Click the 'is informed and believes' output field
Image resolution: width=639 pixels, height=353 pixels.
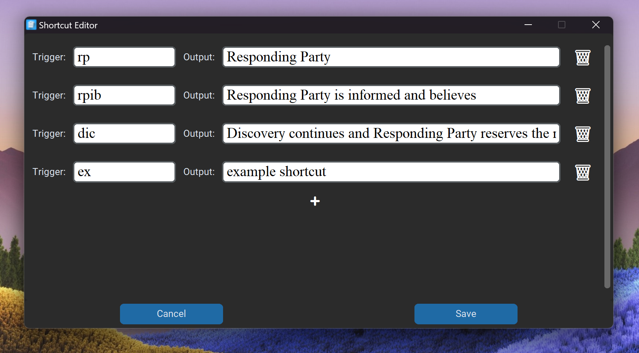pos(391,96)
